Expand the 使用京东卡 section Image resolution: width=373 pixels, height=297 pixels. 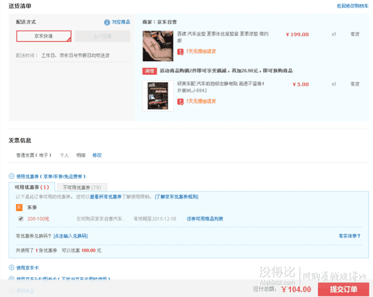point(12,268)
